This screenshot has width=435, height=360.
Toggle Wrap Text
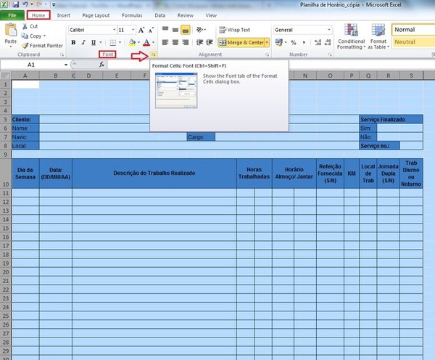pyautogui.click(x=235, y=30)
